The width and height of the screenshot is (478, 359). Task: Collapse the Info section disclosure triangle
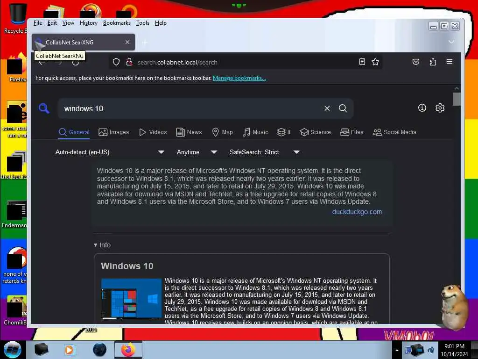tap(95, 245)
